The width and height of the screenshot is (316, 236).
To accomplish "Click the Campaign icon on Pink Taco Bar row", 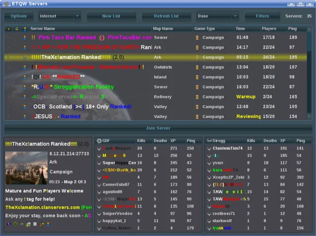I will [x=197, y=38].
